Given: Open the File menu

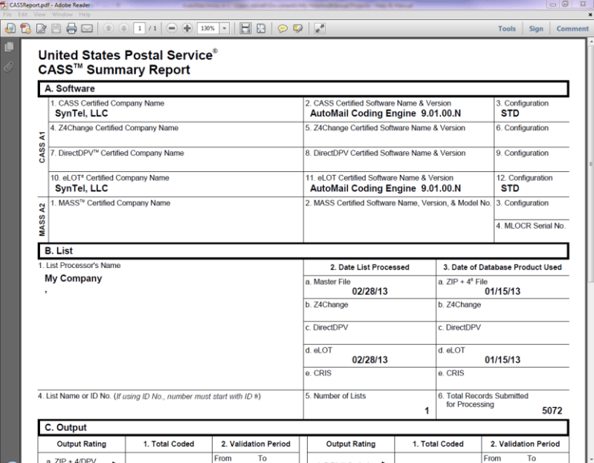Looking at the screenshot, I should click(7, 14).
